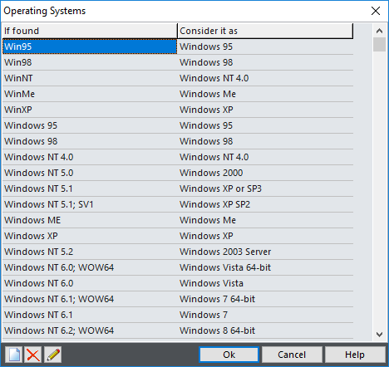Open Help for this dialog
The image size is (389, 367).
[355, 355]
